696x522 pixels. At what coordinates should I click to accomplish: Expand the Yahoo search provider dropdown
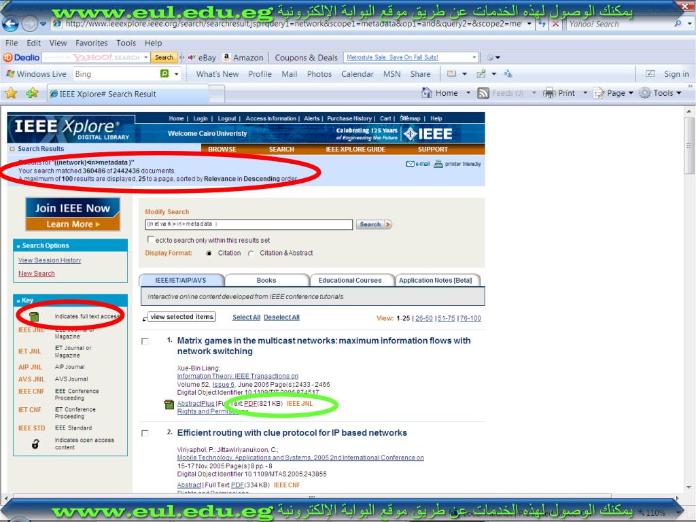pyautogui.click(x=689, y=24)
